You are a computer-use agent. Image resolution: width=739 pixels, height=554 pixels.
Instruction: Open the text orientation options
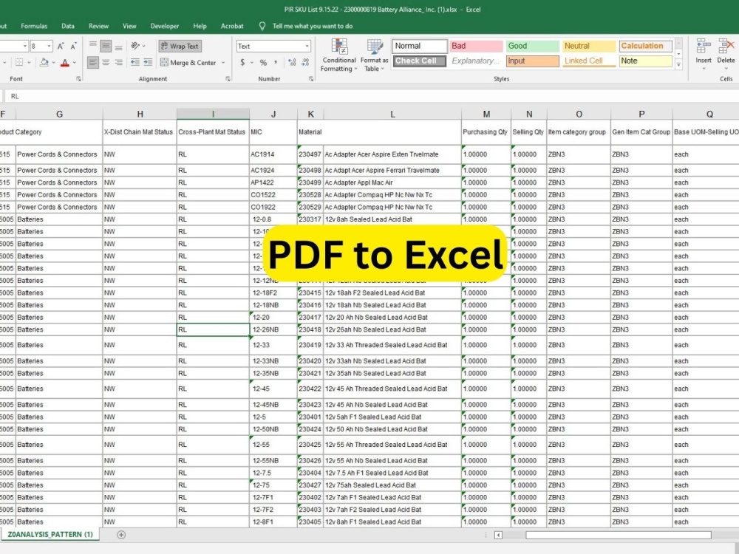[x=136, y=46]
